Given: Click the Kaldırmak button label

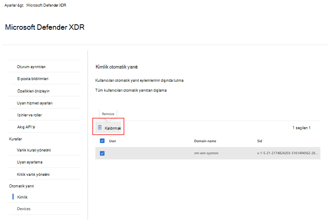Looking at the screenshot, I should tap(113, 128).
